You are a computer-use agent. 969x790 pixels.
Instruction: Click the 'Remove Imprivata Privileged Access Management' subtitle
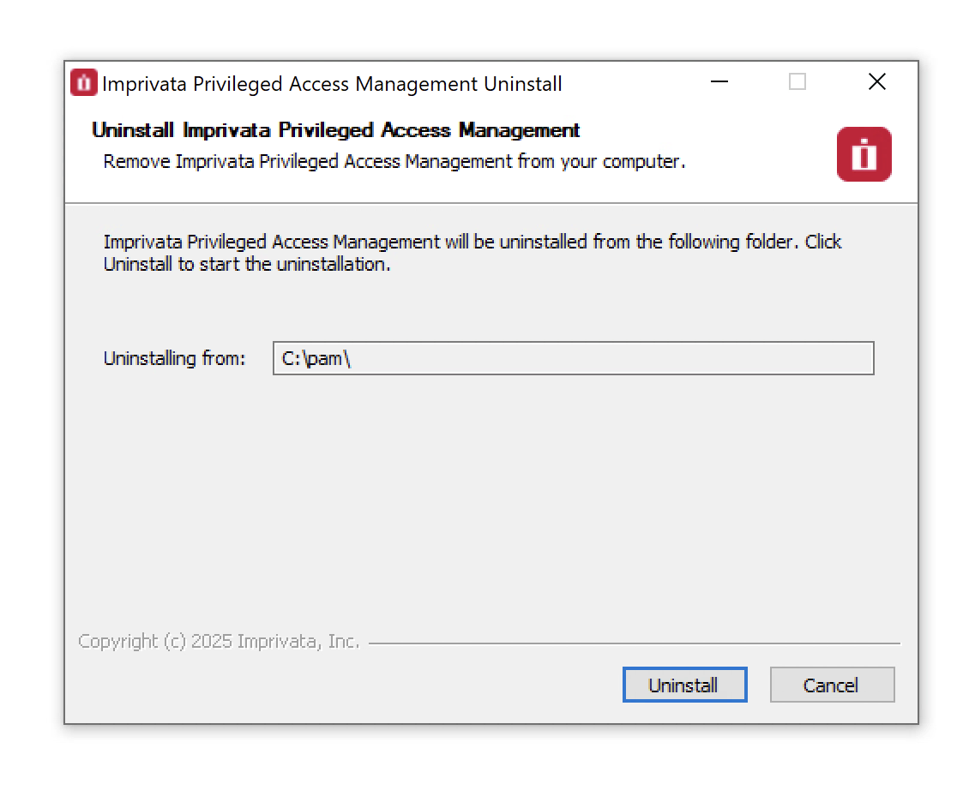point(394,161)
